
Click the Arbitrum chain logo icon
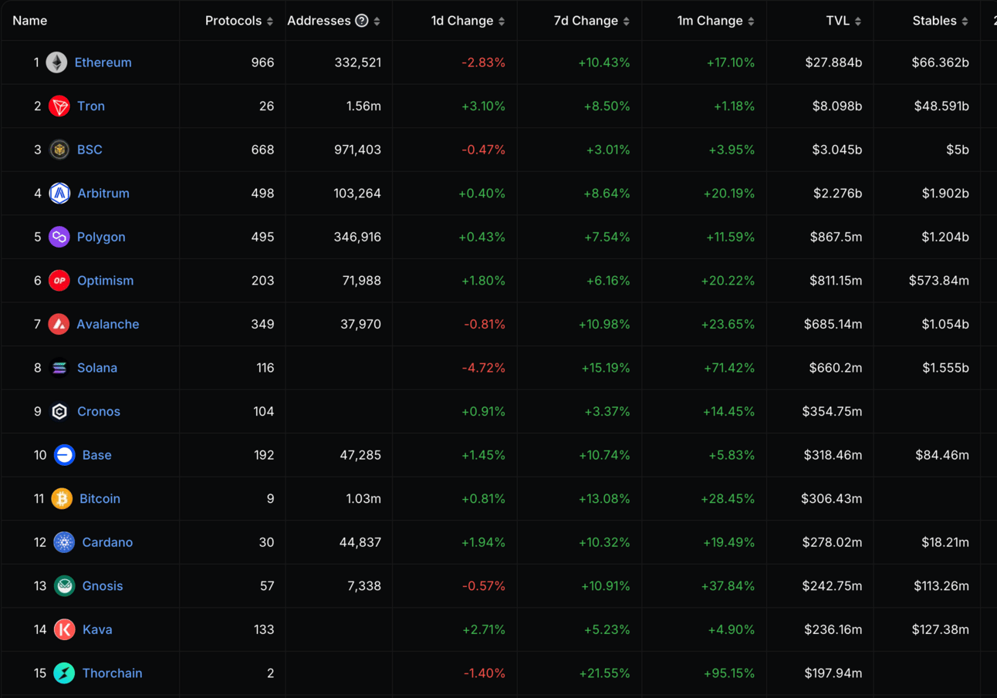59,194
